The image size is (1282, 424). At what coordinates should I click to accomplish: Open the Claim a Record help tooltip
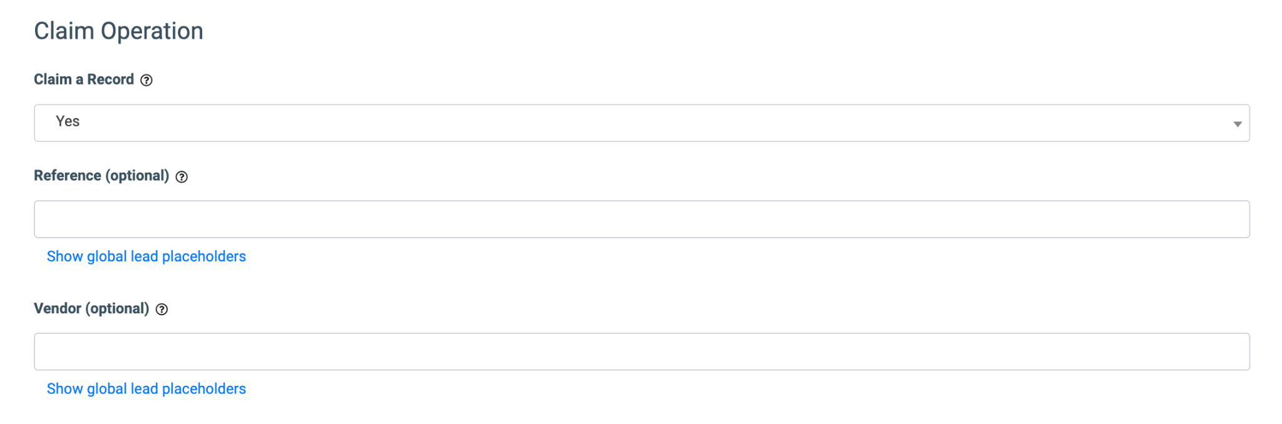[146, 80]
